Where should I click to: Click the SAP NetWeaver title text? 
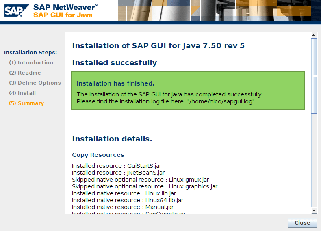click(x=65, y=7)
